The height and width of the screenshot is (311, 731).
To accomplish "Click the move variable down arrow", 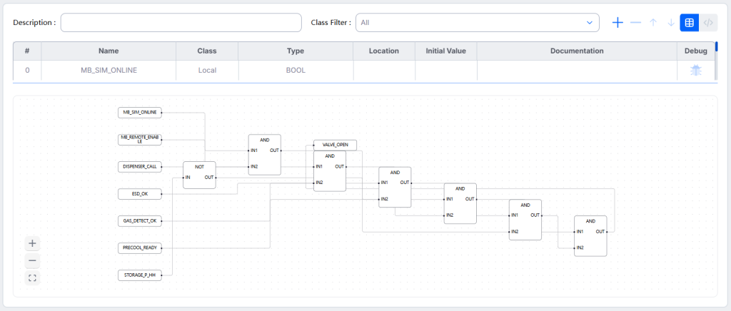I will coord(670,23).
